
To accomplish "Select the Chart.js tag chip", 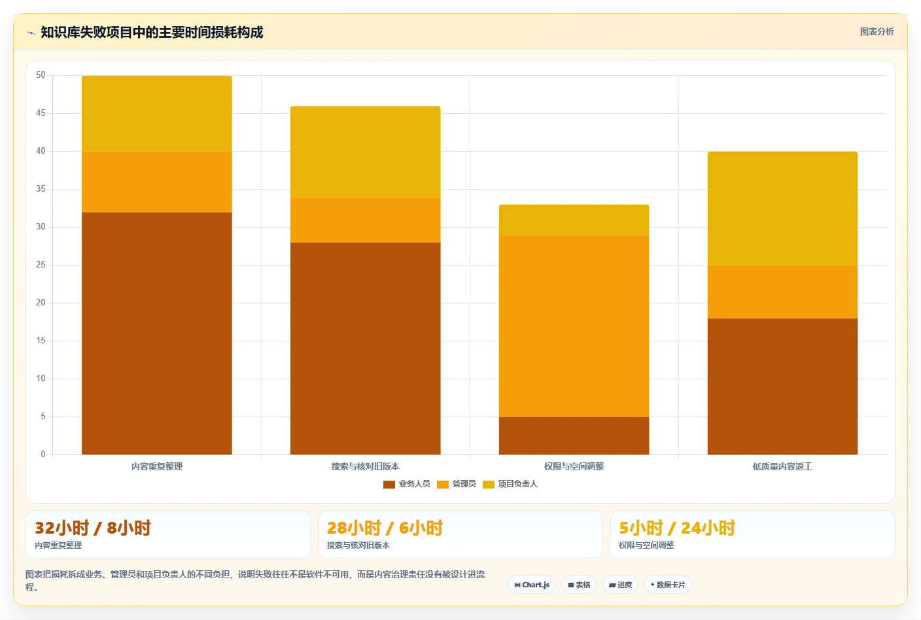I will [x=532, y=585].
